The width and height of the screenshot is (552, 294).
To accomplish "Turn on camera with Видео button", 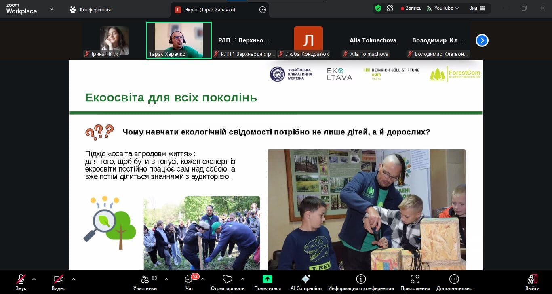I will pyautogui.click(x=59, y=279).
